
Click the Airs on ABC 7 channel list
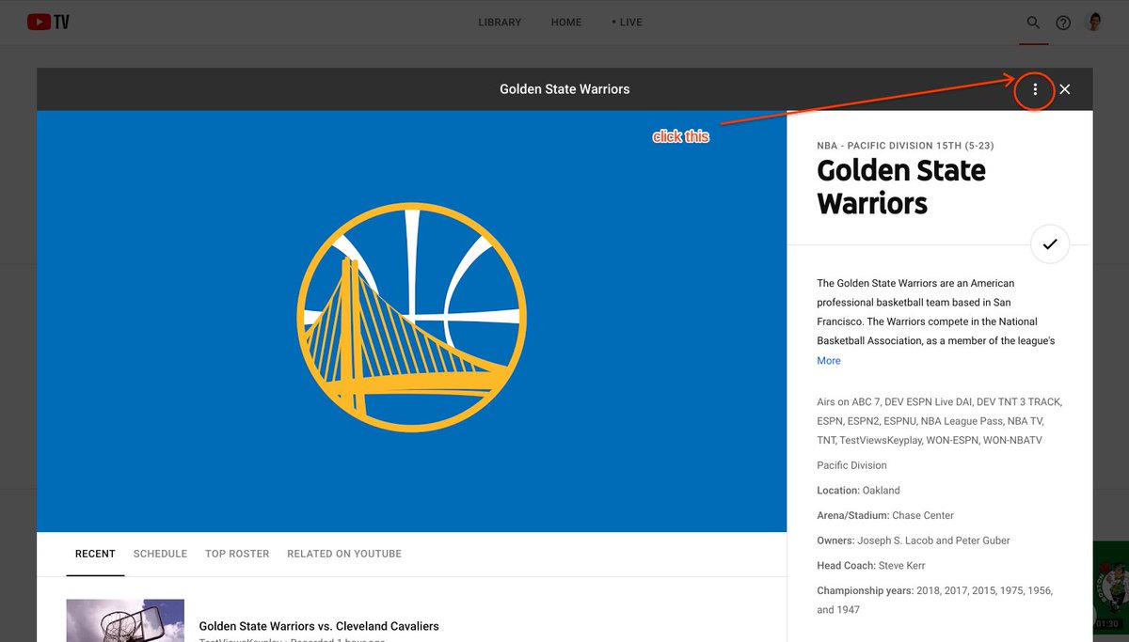(939, 421)
